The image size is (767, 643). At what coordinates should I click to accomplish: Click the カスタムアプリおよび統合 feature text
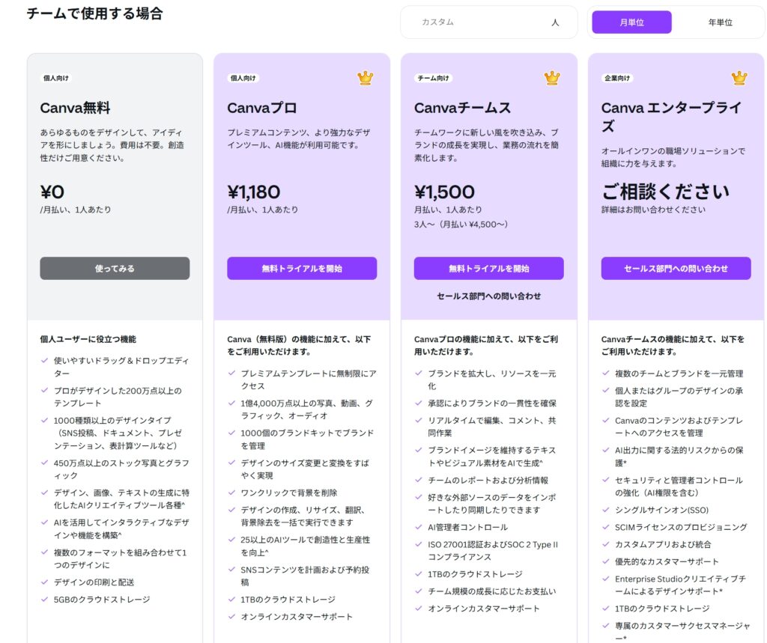point(663,544)
